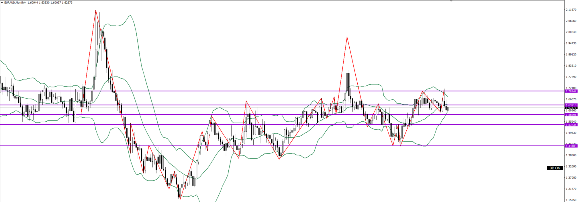The height and width of the screenshot is (202, 578).
Task: Click the 1.53735 purple level label
Action: coord(571,125)
